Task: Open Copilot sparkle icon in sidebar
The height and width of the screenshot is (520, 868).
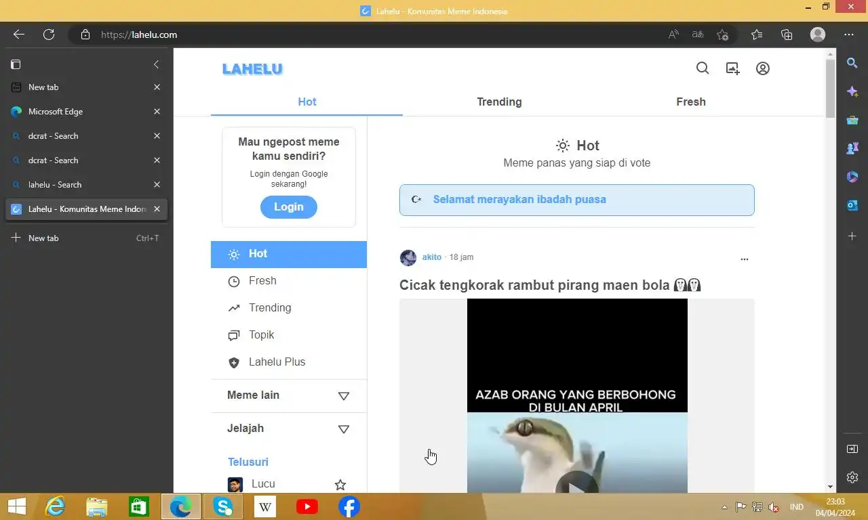Action: pyautogui.click(x=852, y=91)
